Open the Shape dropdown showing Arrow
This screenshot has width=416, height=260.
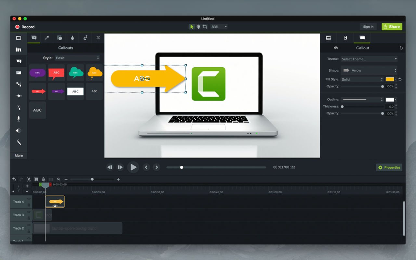point(369,70)
